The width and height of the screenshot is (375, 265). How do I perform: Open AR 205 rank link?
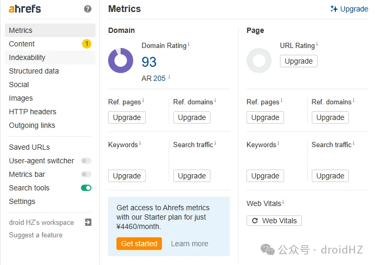pyautogui.click(x=159, y=78)
